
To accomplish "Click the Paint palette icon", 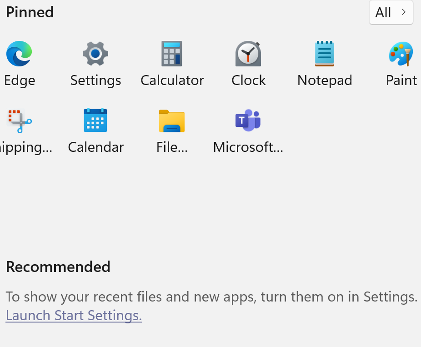I will tap(401, 54).
